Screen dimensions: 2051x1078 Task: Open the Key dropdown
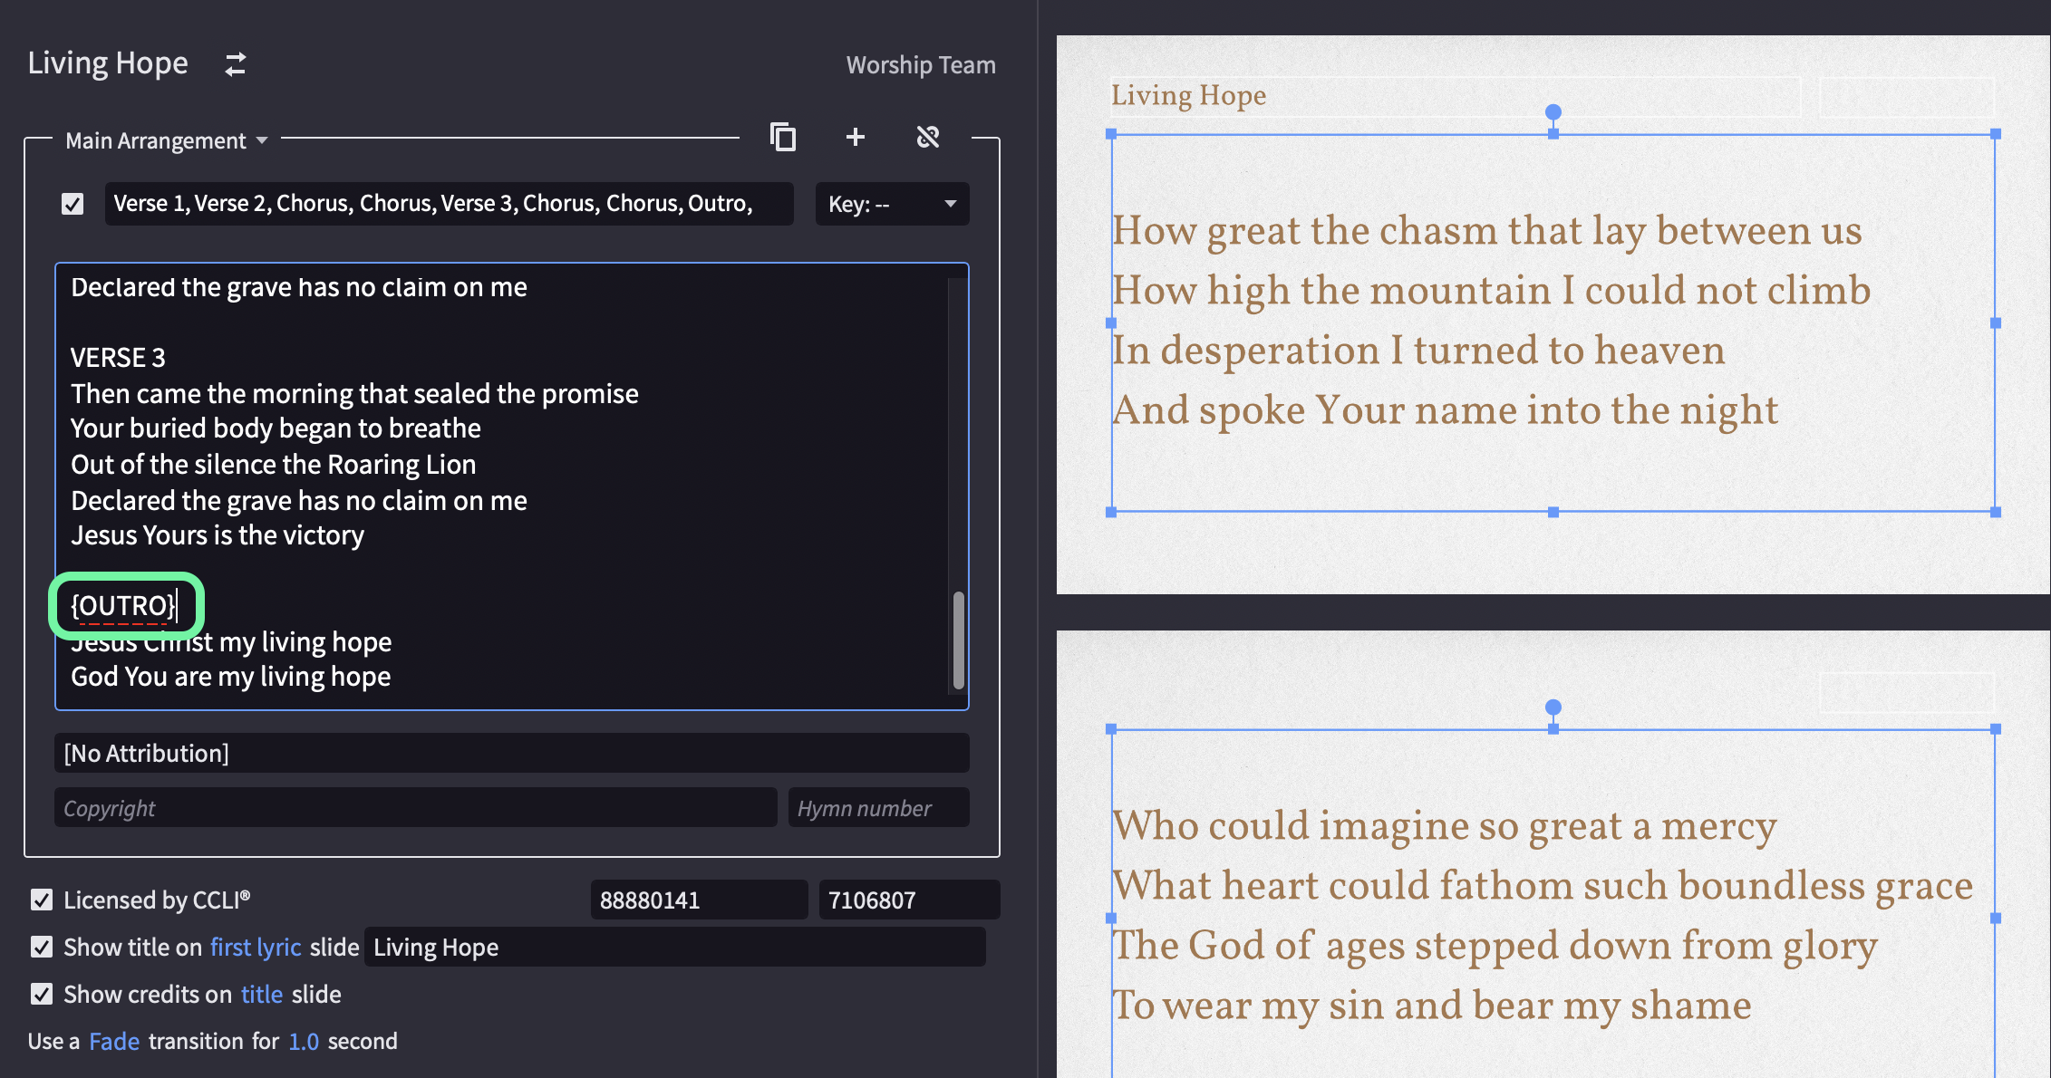click(892, 204)
